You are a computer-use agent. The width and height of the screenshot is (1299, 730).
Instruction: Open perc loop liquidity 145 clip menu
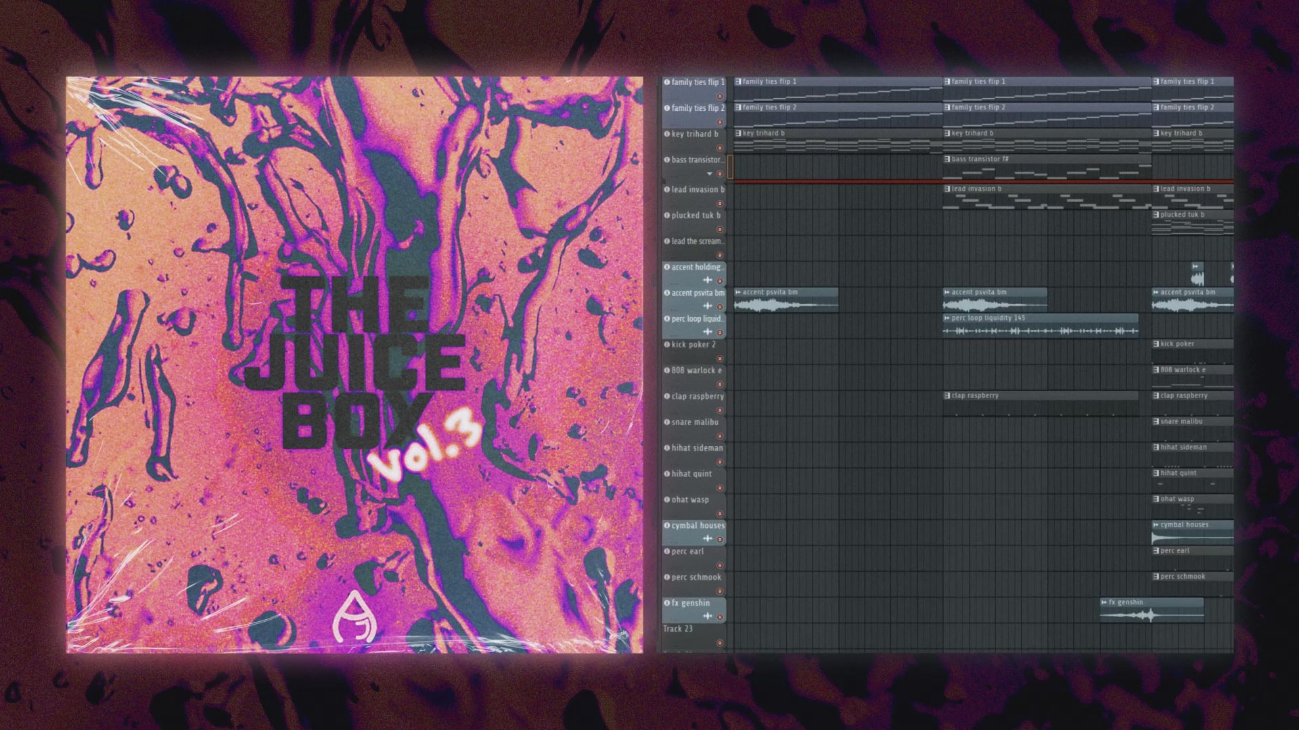point(947,318)
